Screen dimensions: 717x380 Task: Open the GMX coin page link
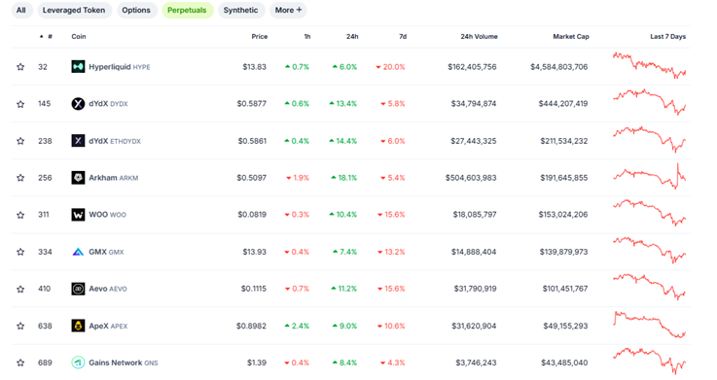click(106, 252)
